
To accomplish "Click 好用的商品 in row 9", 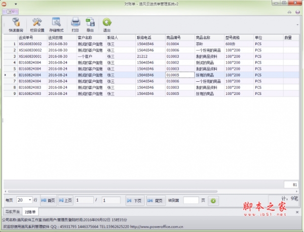I will click(x=209, y=93).
